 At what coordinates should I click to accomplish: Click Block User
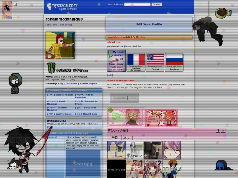tap(86, 108)
